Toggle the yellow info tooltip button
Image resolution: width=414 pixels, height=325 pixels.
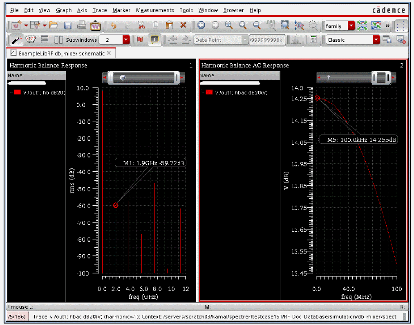click(154, 40)
